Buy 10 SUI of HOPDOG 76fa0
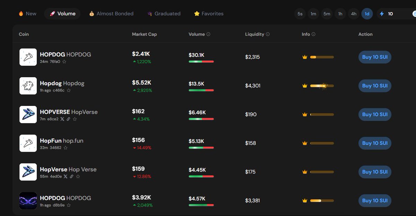Viewport: 416px width, 216px height. tap(375, 57)
